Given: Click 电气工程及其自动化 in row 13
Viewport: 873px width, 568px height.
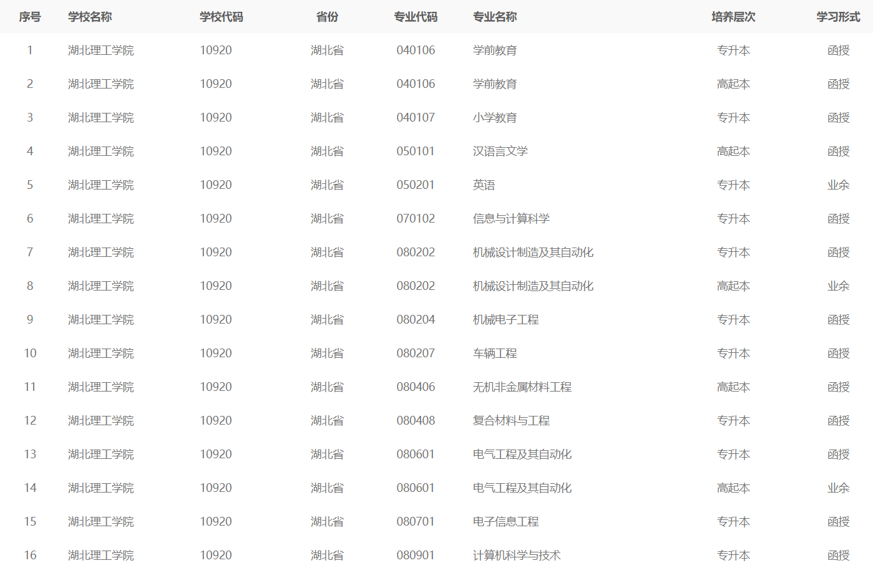Looking at the screenshot, I should (522, 455).
